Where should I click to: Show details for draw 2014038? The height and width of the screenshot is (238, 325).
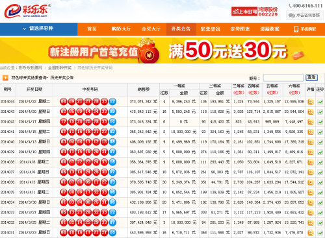311,162
